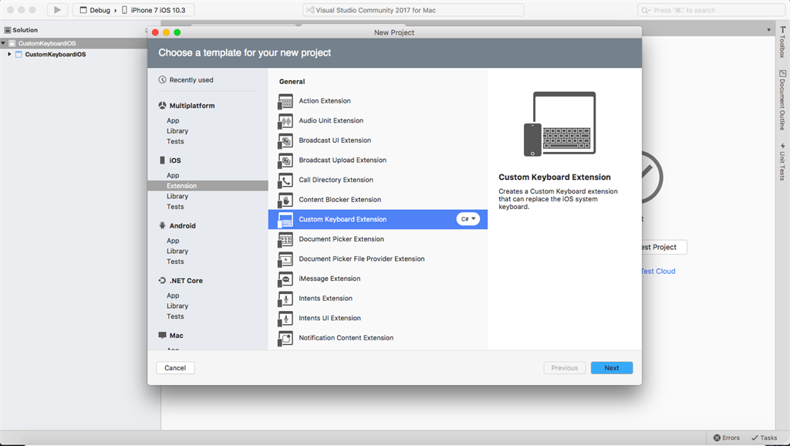Open the Debug configuration selector
790x446 pixels.
95,10
